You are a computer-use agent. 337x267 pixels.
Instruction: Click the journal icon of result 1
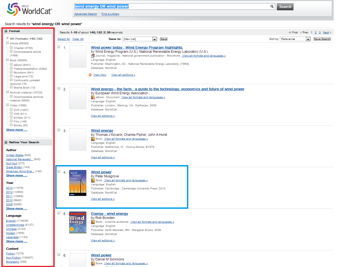coord(93,56)
